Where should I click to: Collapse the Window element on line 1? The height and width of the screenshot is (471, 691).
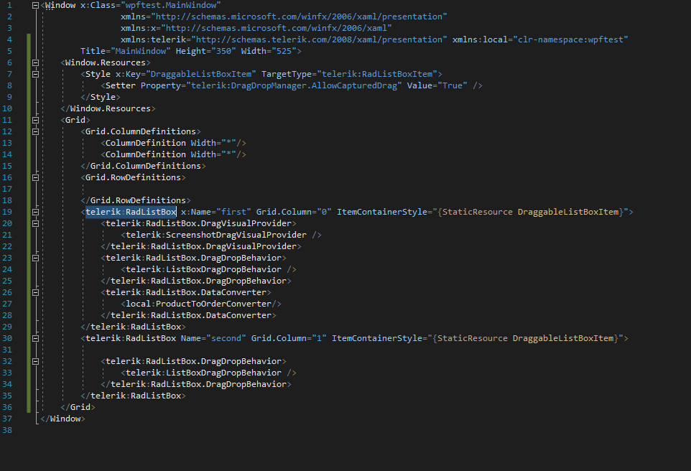[36, 5]
